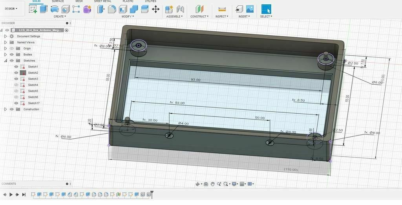Hide Sketch1 using its eye icon
Image resolution: width=402 pixels, height=205 pixels.
[16, 67]
